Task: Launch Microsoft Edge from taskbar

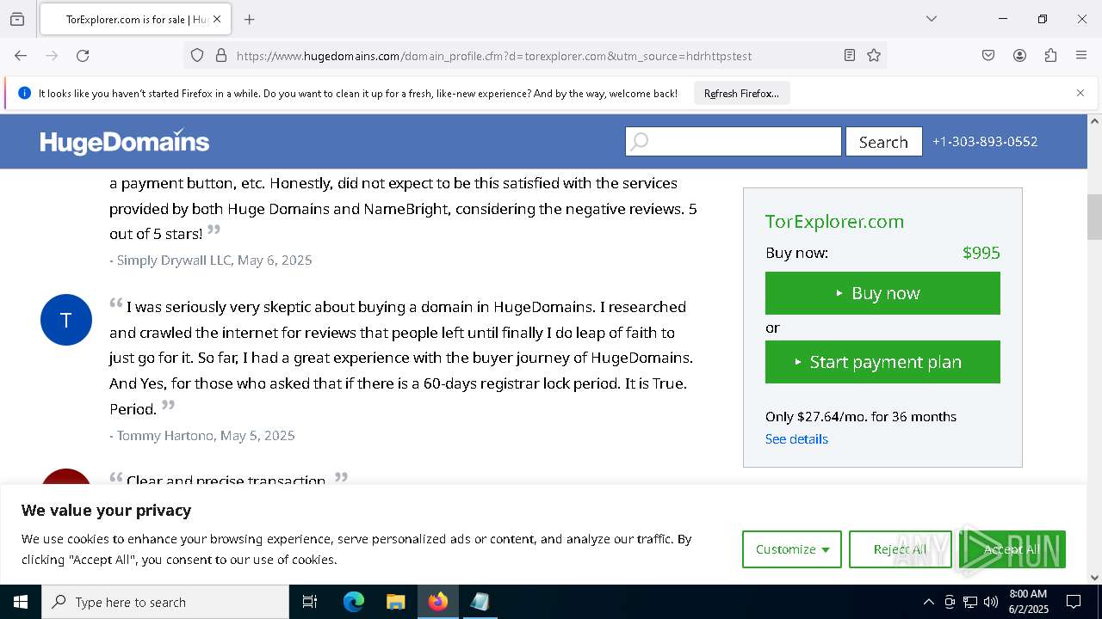Action: click(354, 602)
